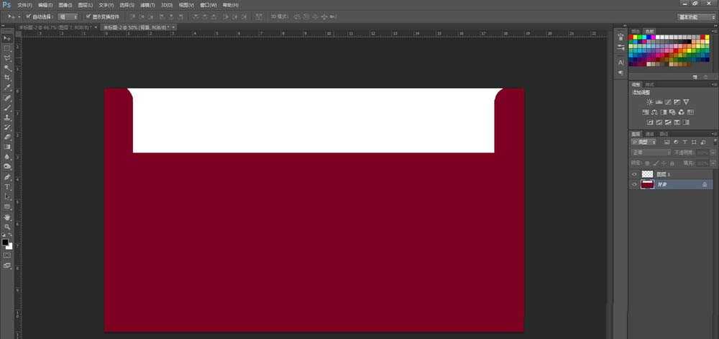The width and height of the screenshot is (719, 339).
Task: Click the Brightness/Contrast adjustment icon
Action: tap(650, 102)
